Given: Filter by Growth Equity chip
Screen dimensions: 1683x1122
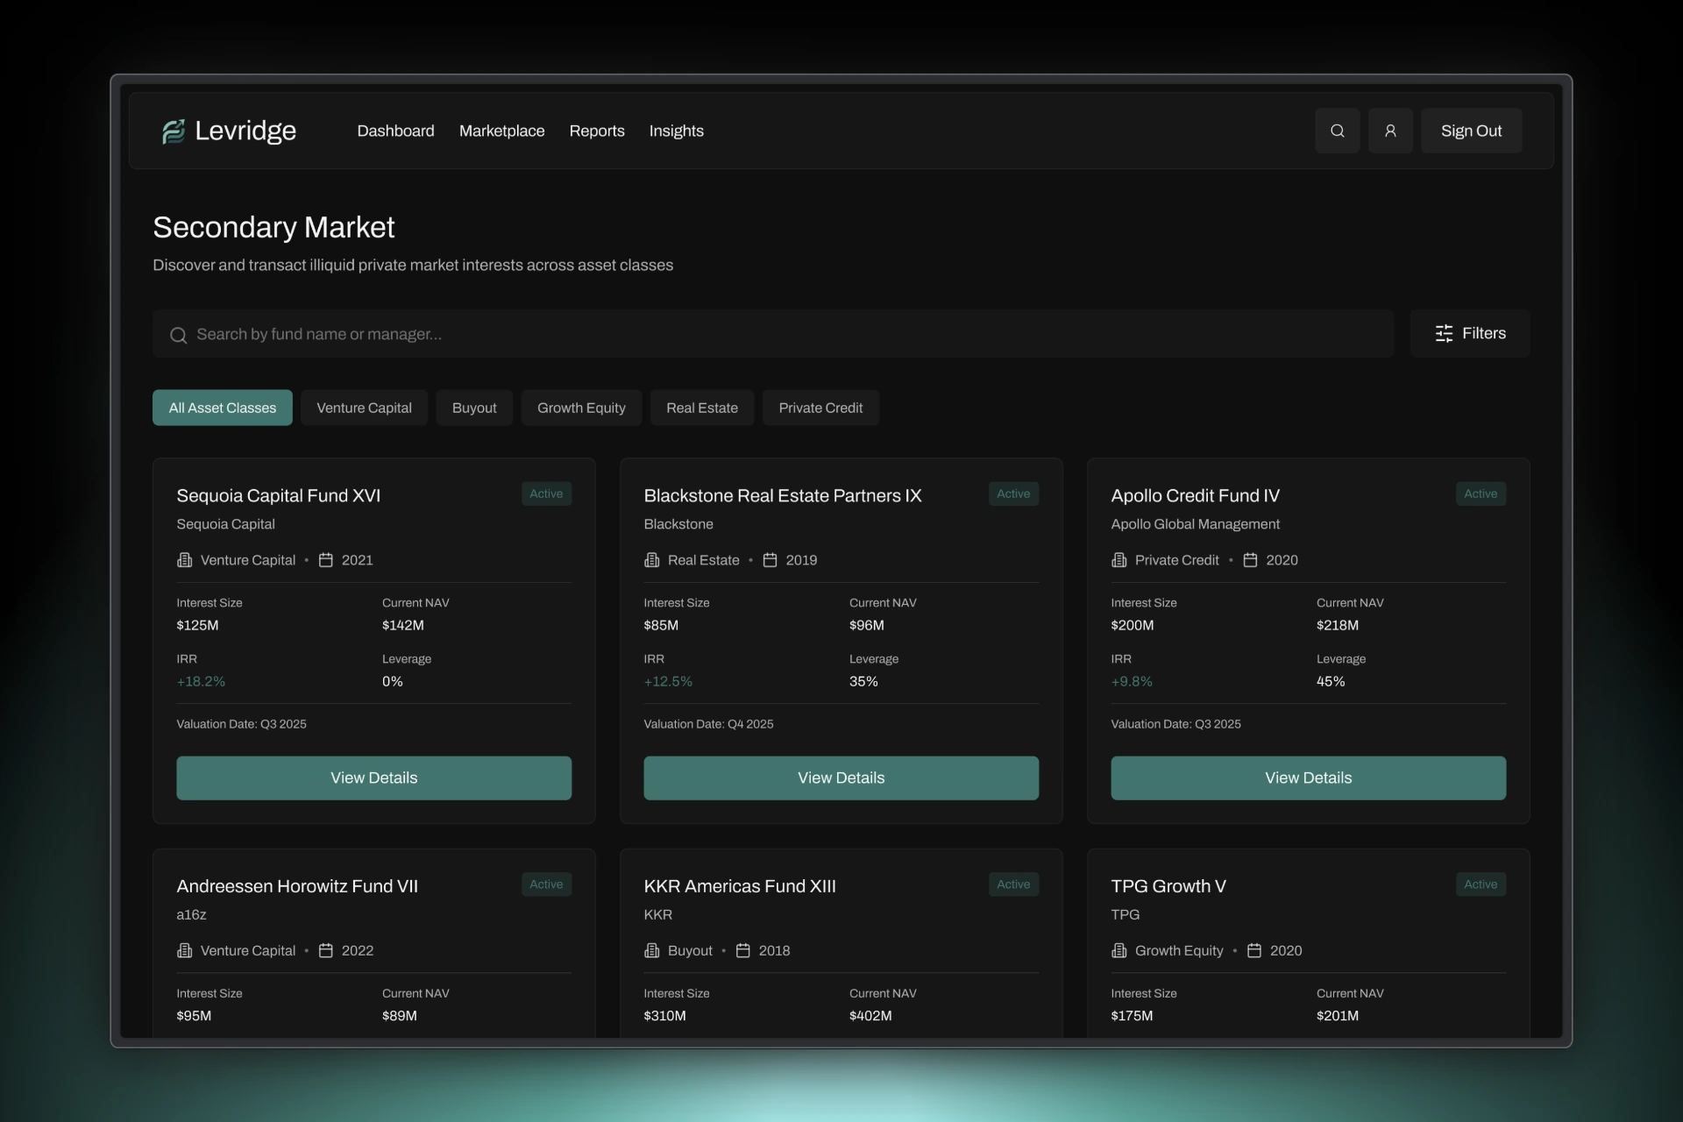Looking at the screenshot, I should [x=581, y=408].
